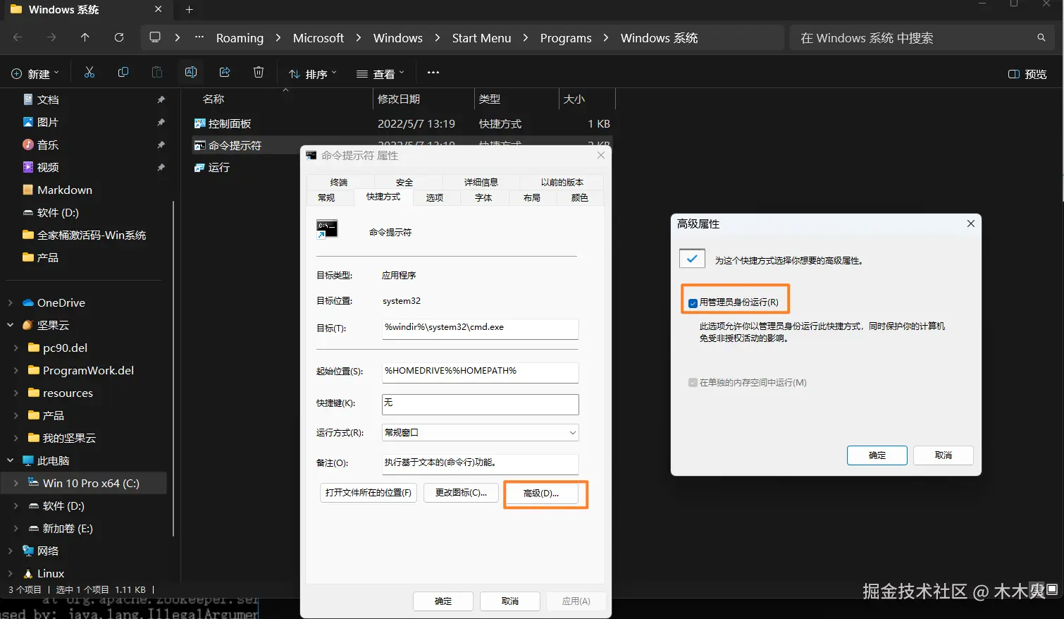Click the 快捷键(K) input field
The image size is (1064, 619).
(480, 404)
